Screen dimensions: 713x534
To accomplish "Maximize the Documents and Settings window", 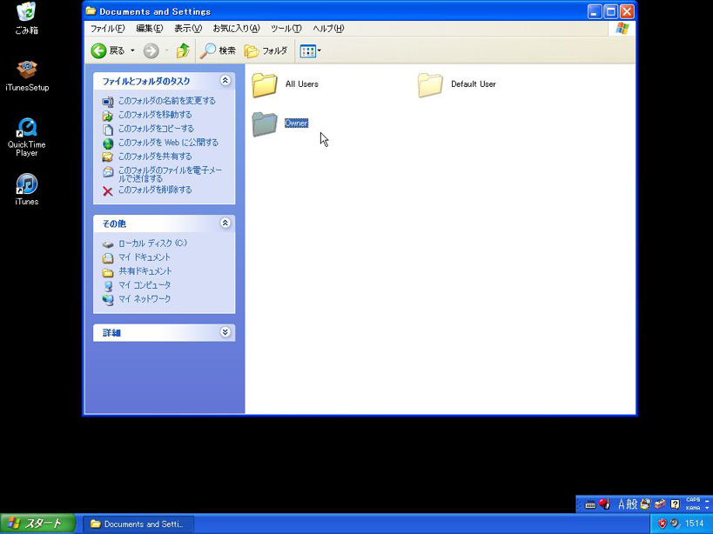I will click(610, 11).
